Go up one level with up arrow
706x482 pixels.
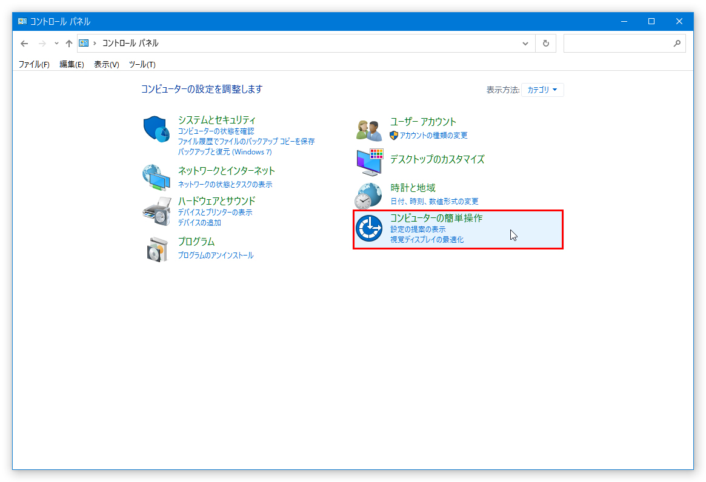point(69,44)
